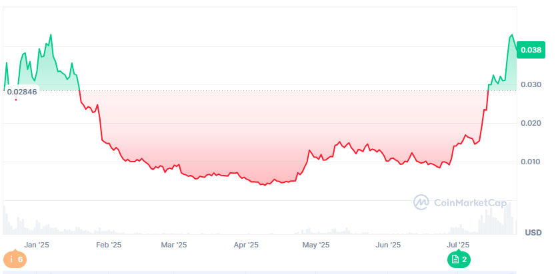Click the CoinMarketCap watermark logo

[459, 203]
